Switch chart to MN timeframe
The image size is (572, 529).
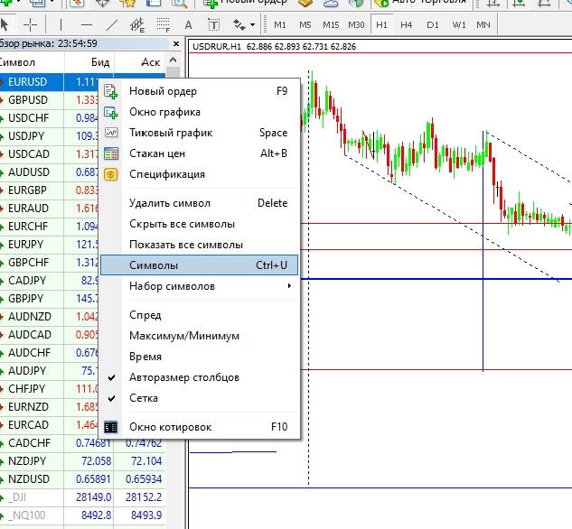tap(483, 24)
